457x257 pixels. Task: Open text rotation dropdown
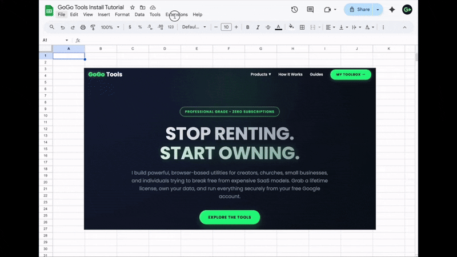[x=370, y=27]
